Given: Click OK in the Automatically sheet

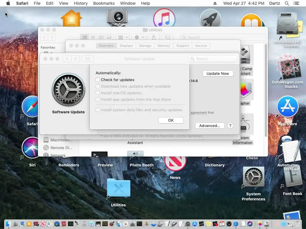Looking at the screenshot, I should (171, 120).
